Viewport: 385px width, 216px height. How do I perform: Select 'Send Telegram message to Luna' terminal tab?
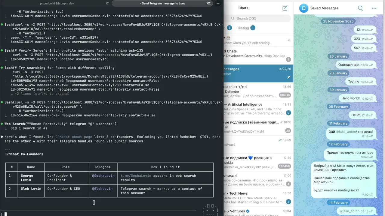point(163,3)
